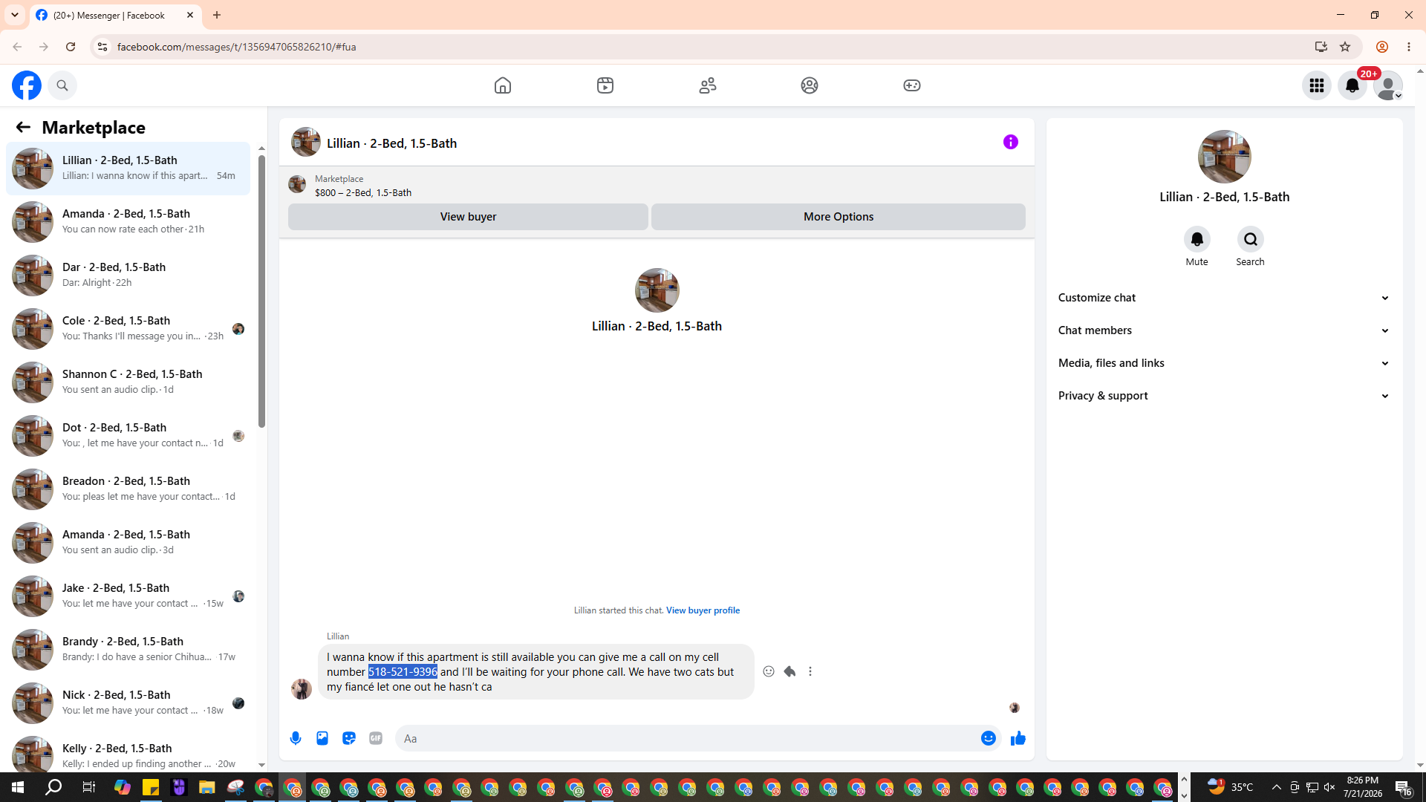View site information icon in address bar

(102, 47)
